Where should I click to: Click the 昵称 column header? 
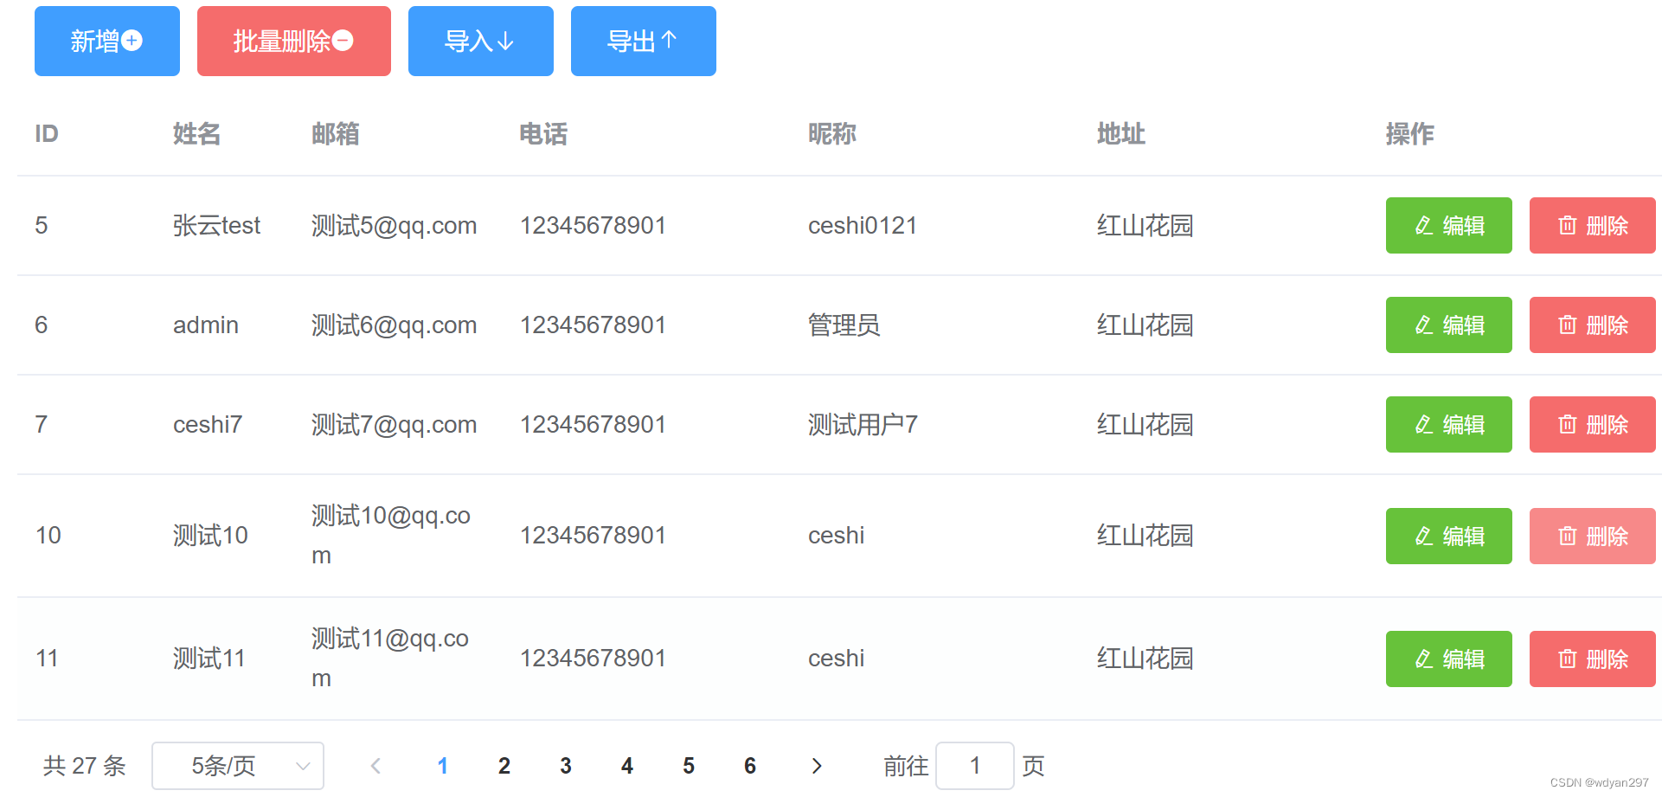pyautogui.click(x=832, y=134)
